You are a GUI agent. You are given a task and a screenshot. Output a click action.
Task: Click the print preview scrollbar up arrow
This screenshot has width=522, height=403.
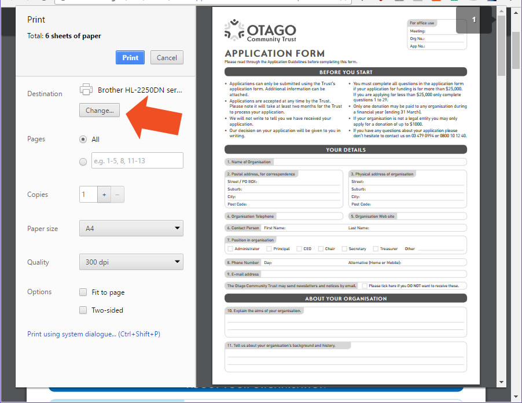pyautogui.click(x=501, y=11)
